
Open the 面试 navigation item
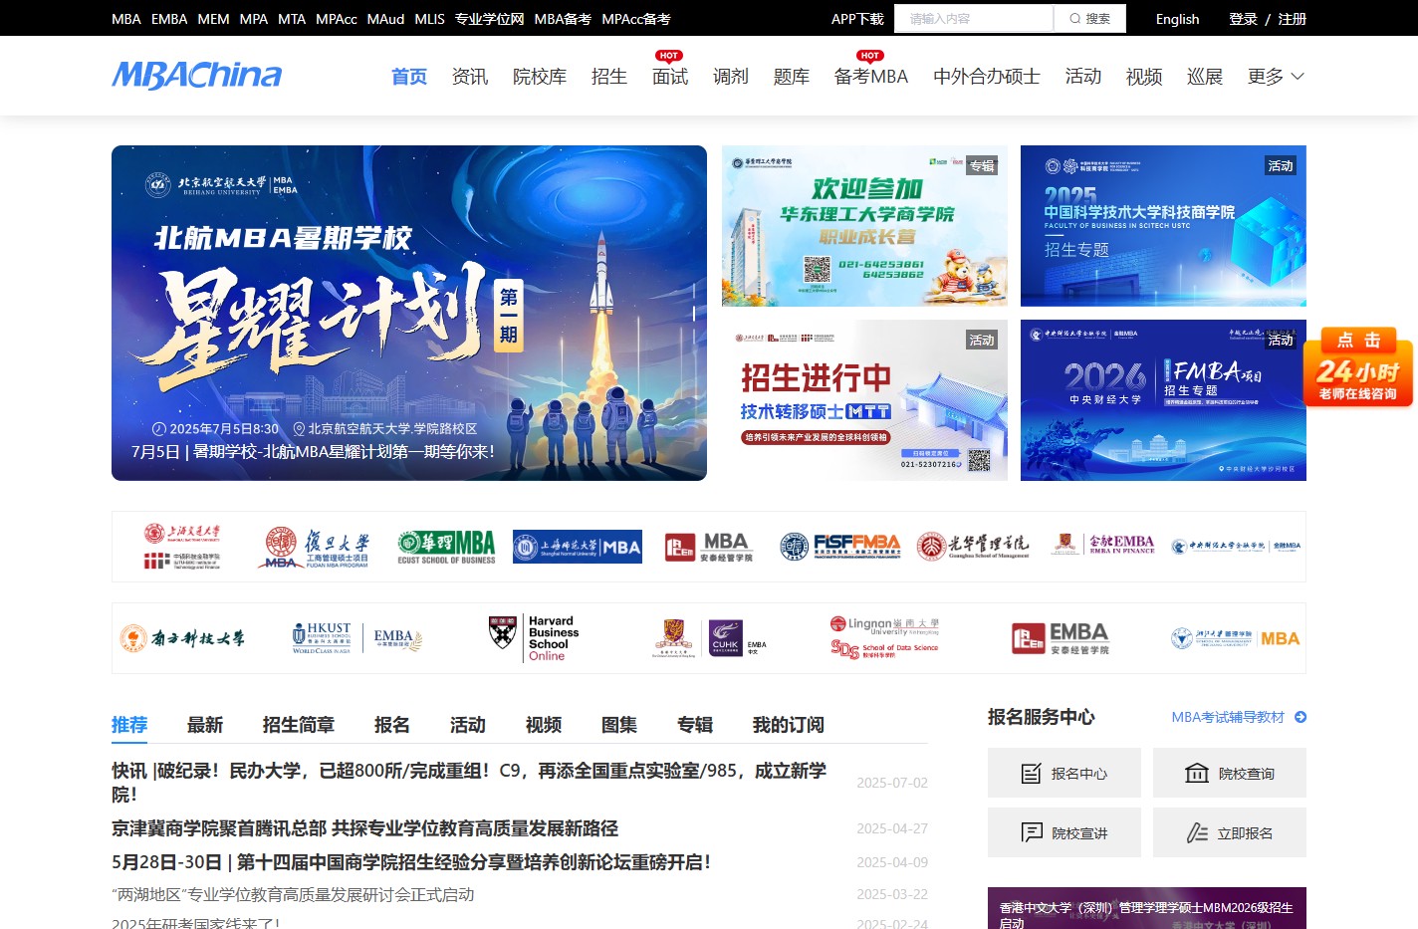[x=670, y=77]
